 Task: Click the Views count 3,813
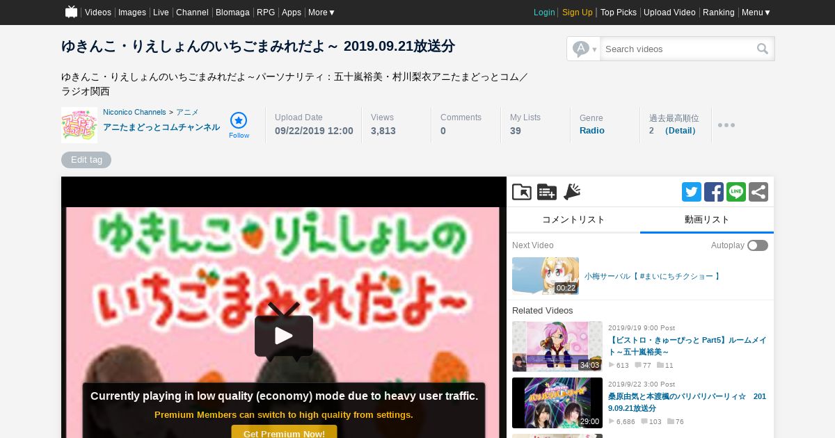coord(383,131)
